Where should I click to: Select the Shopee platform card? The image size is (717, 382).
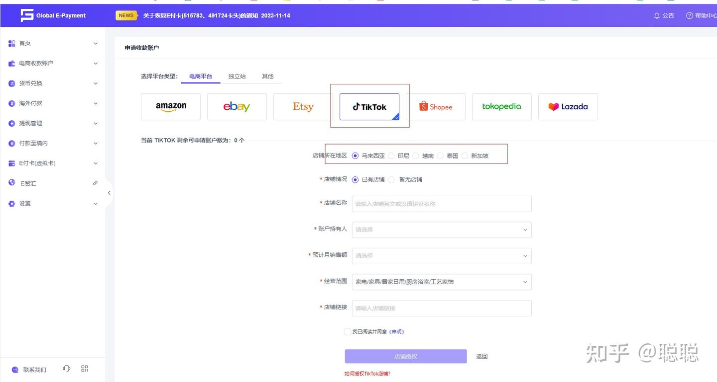click(437, 106)
